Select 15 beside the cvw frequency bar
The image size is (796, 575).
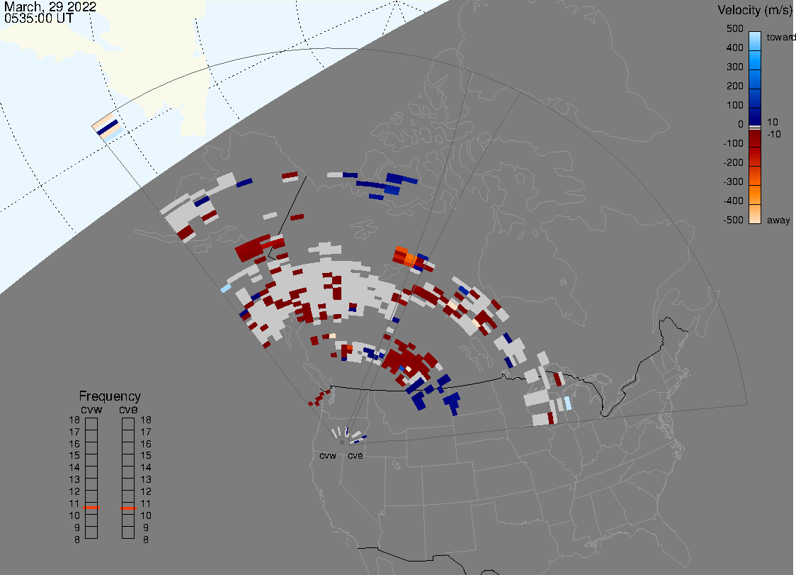[74, 455]
